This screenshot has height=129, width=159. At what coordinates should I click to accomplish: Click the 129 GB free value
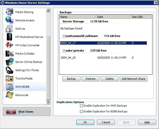pos(98,51)
